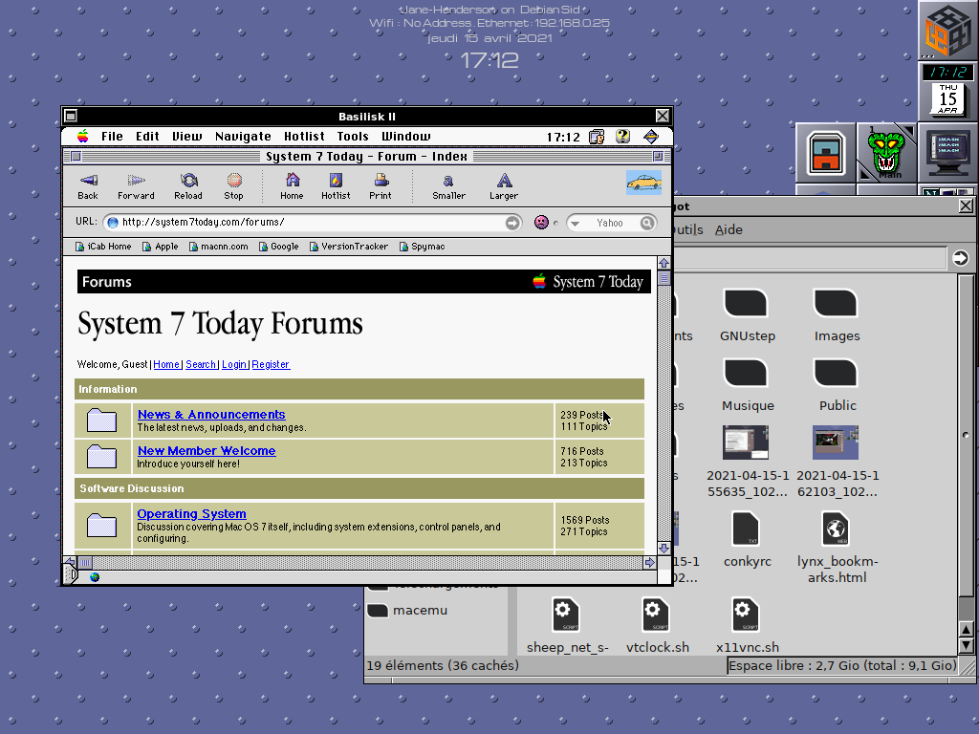The height and width of the screenshot is (734, 979).
Task: Click browser horizontal scrollbar right arrow
Action: click(x=649, y=562)
